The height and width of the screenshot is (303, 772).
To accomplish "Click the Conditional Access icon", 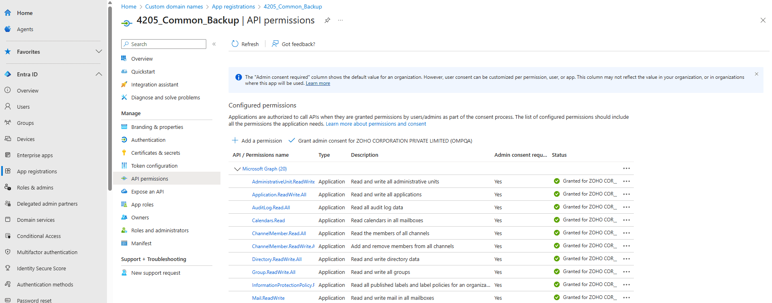I will pyautogui.click(x=8, y=236).
